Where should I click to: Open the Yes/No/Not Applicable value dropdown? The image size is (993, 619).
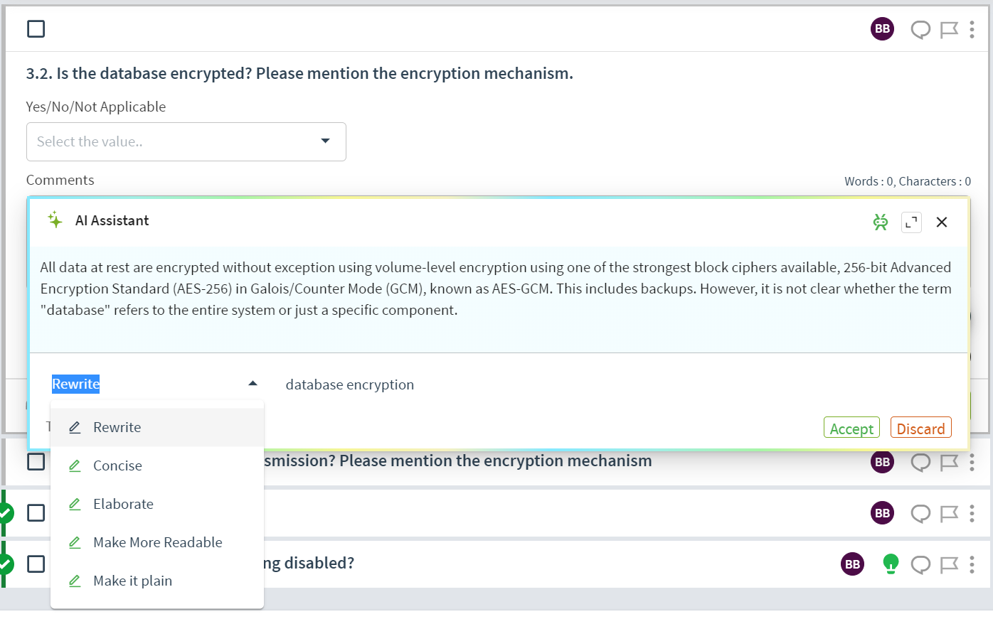(x=186, y=141)
